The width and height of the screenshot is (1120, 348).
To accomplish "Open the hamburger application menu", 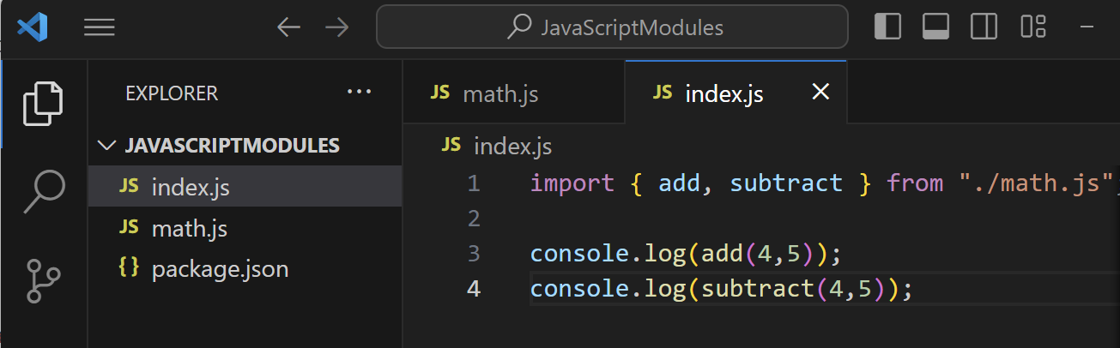I will 100,28.
